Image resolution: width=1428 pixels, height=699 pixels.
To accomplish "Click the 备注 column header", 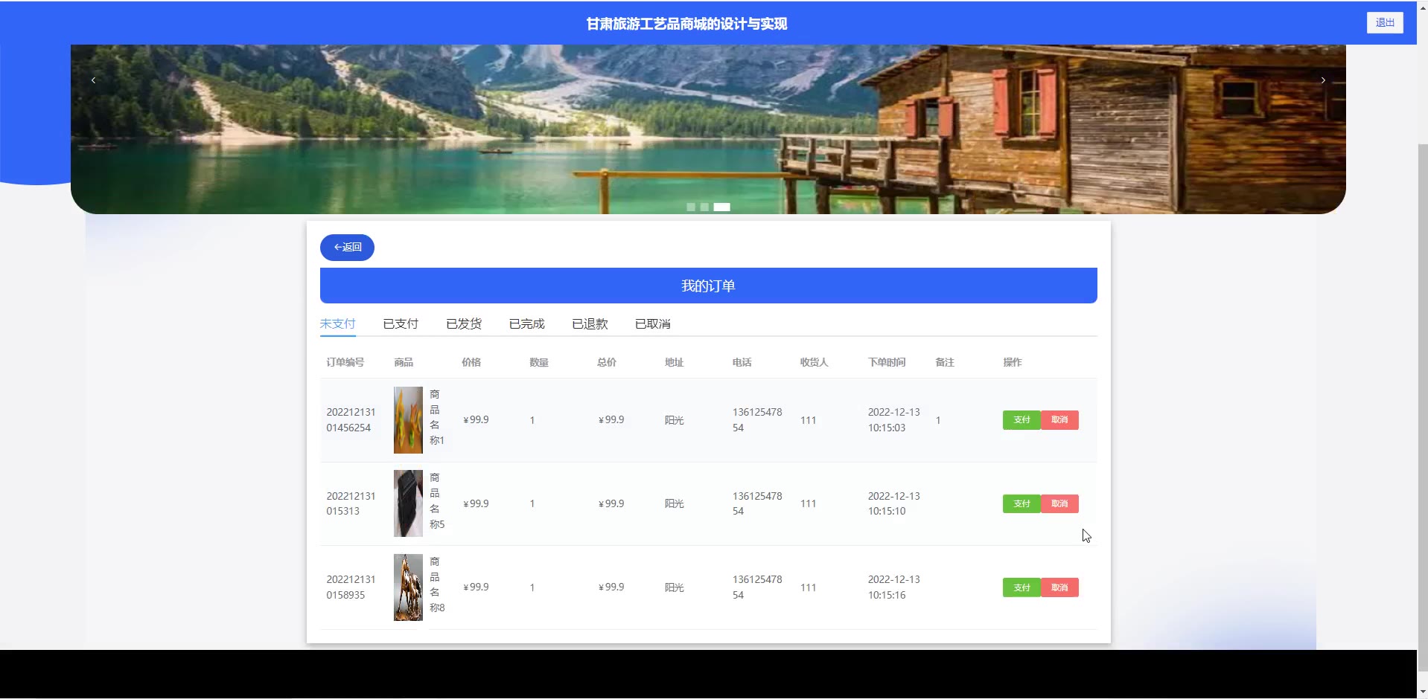I will coord(945,363).
